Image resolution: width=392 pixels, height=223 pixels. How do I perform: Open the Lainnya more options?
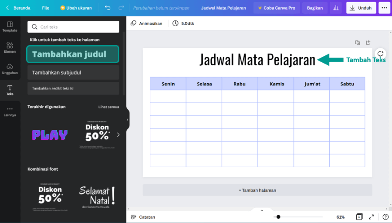pos(10,111)
